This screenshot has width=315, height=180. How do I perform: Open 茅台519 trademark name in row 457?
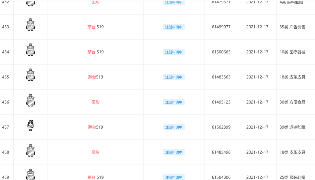tap(95, 127)
